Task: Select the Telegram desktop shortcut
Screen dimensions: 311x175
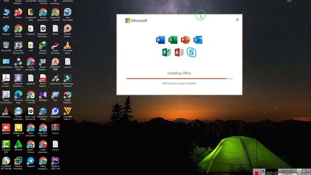Action: (x=31, y=162)
